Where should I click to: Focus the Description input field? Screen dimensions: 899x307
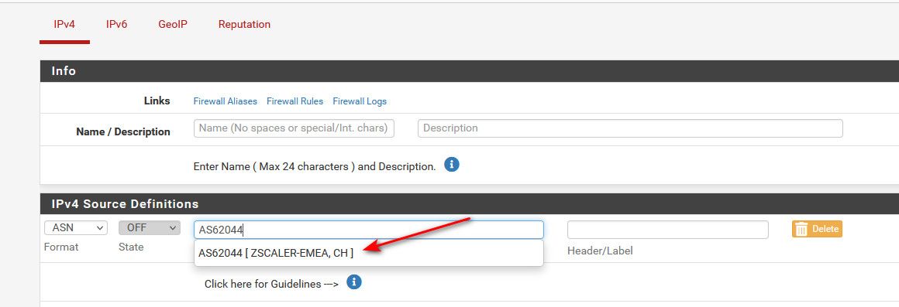630,128
